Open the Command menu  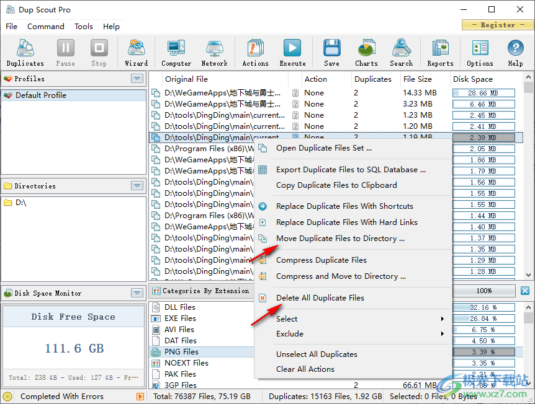pyautogui.click(x=46, y=27)
